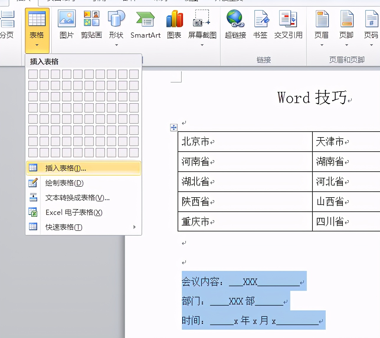Image resolution: width=380 pixels, height=338 pixels.
Task: Click the 陕西省 table cell
Action: point(245,202)
